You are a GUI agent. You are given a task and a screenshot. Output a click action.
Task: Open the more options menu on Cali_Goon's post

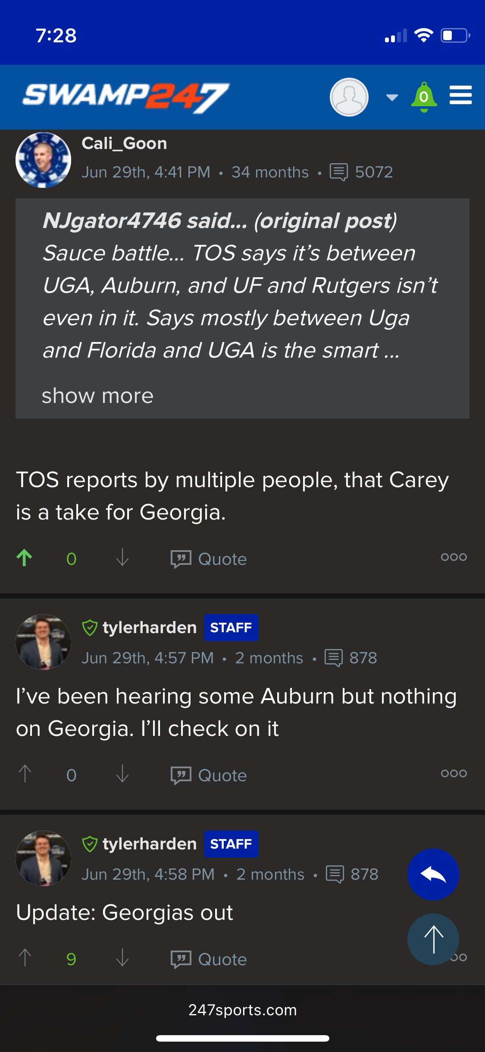(453, 558)
